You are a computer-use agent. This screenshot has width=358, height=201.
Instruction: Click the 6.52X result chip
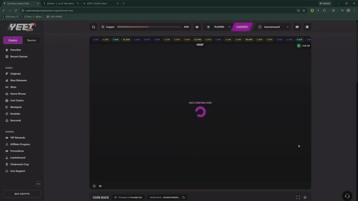299,40
